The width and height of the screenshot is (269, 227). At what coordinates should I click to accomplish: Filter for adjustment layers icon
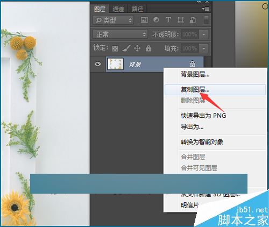coord(156,20)
